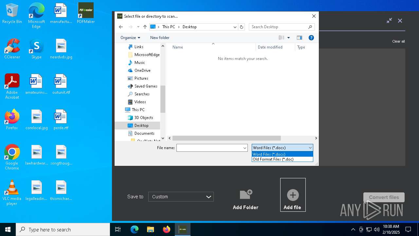Screen dimensions: 419x236
Task: Click New folder in the dialog toolbar
Action: click(160, 38)
